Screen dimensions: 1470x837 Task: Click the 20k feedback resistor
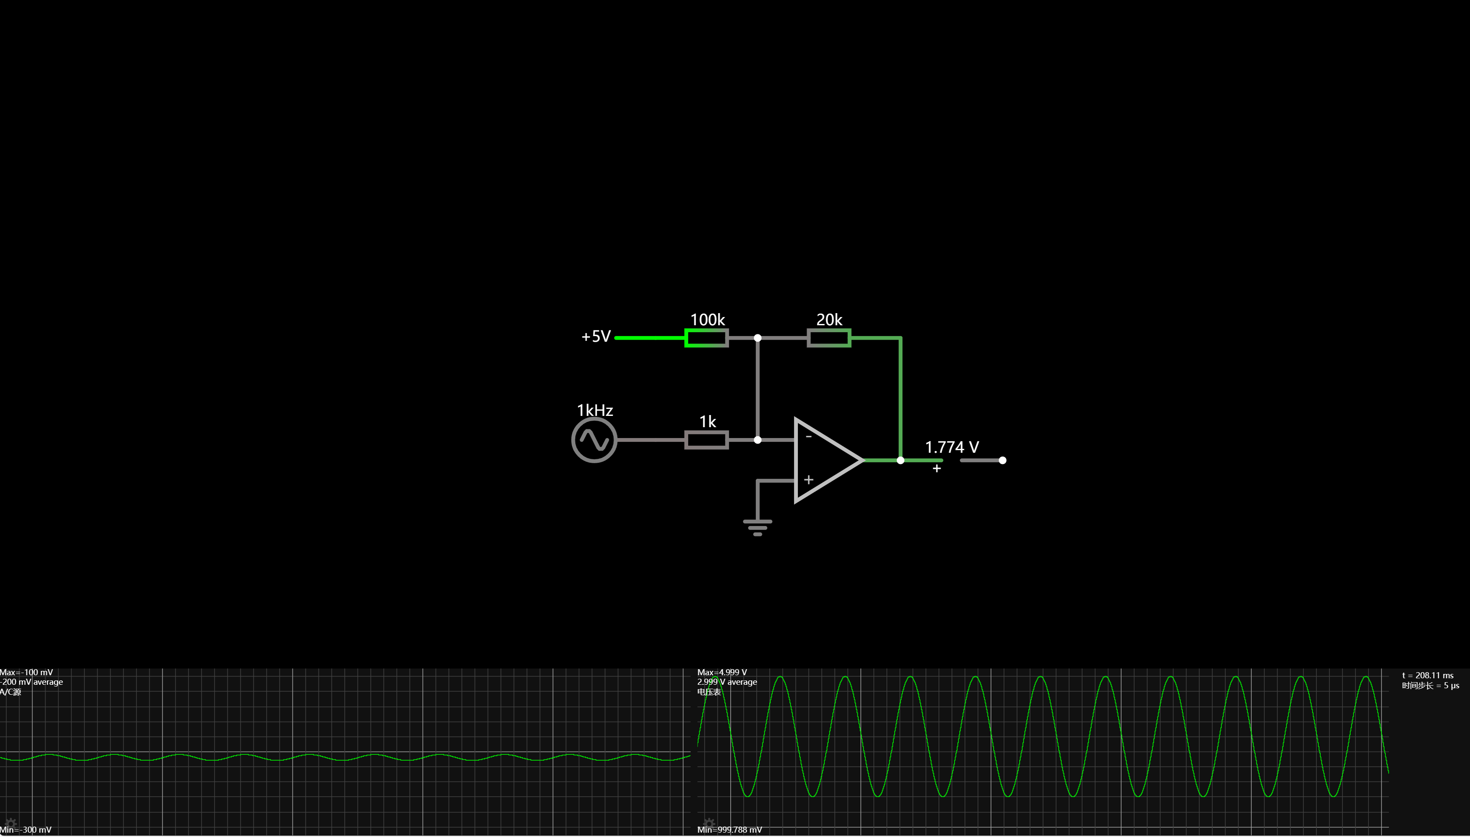tap(829, 338)
